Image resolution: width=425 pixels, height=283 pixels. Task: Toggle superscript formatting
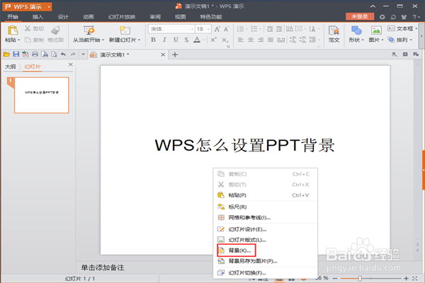pyautogui.click(x=213, y=40)
